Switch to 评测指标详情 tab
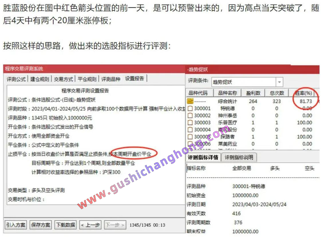The width and height of the screenshot is (327, 237). [x=203, y=157]
